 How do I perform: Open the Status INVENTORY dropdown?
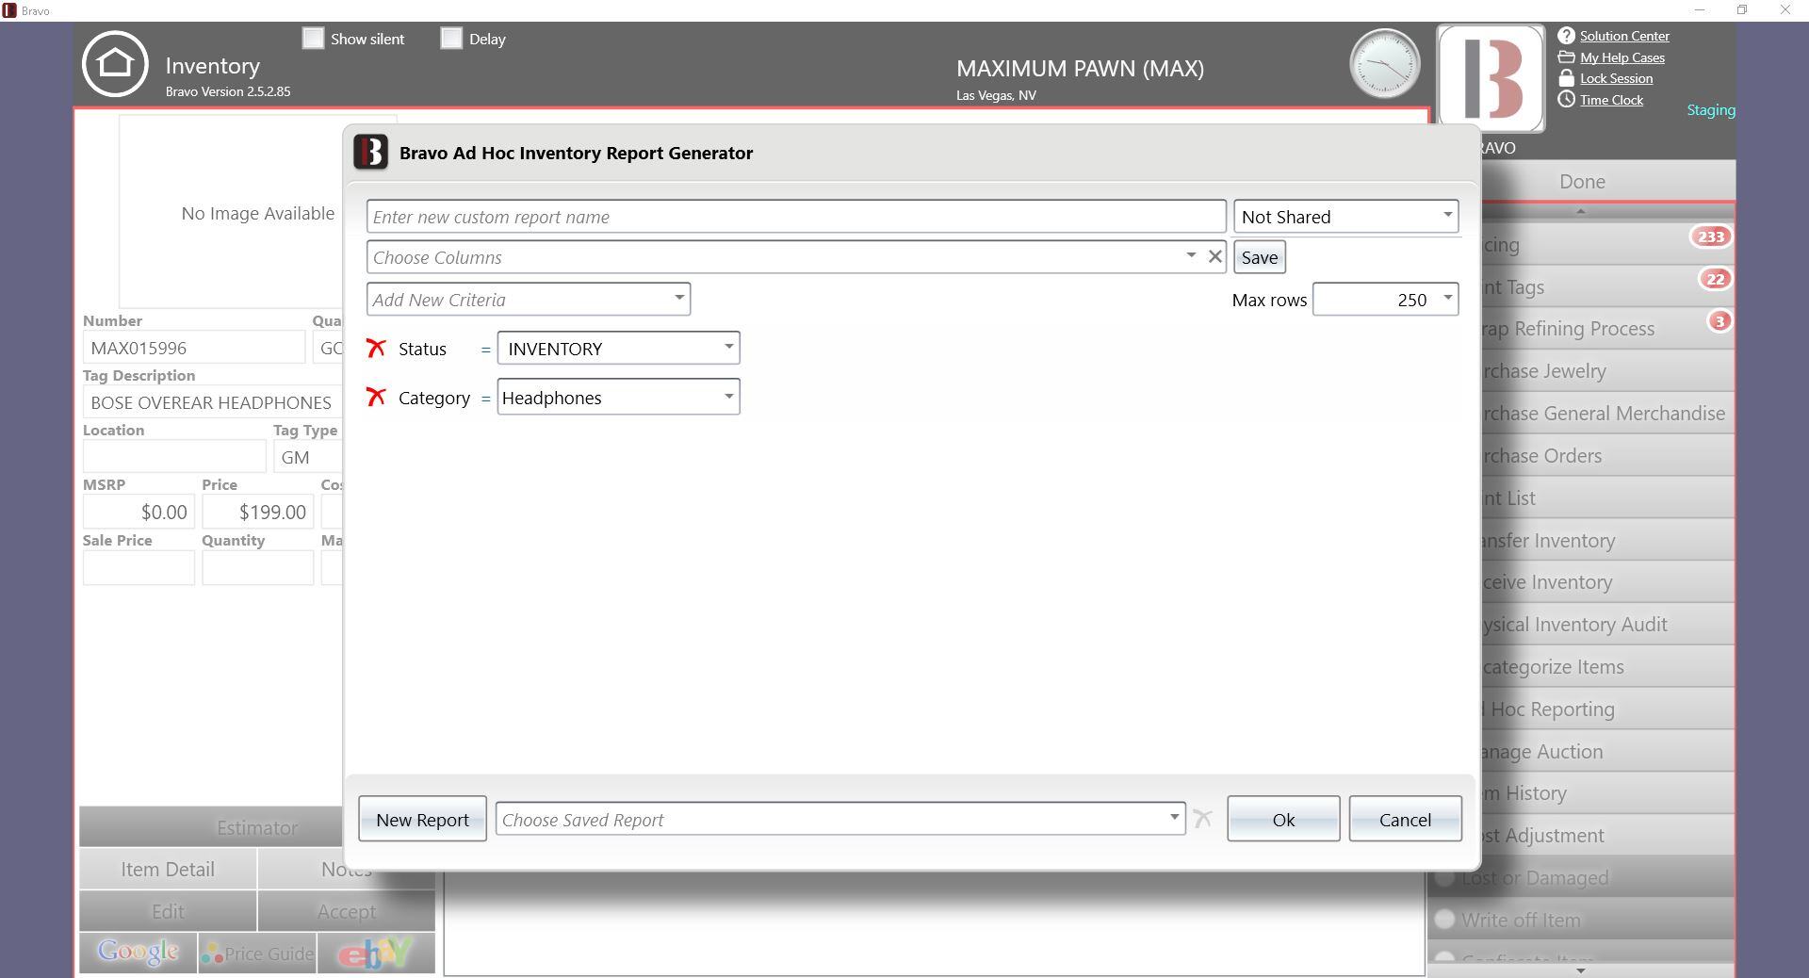pos(618,349)
